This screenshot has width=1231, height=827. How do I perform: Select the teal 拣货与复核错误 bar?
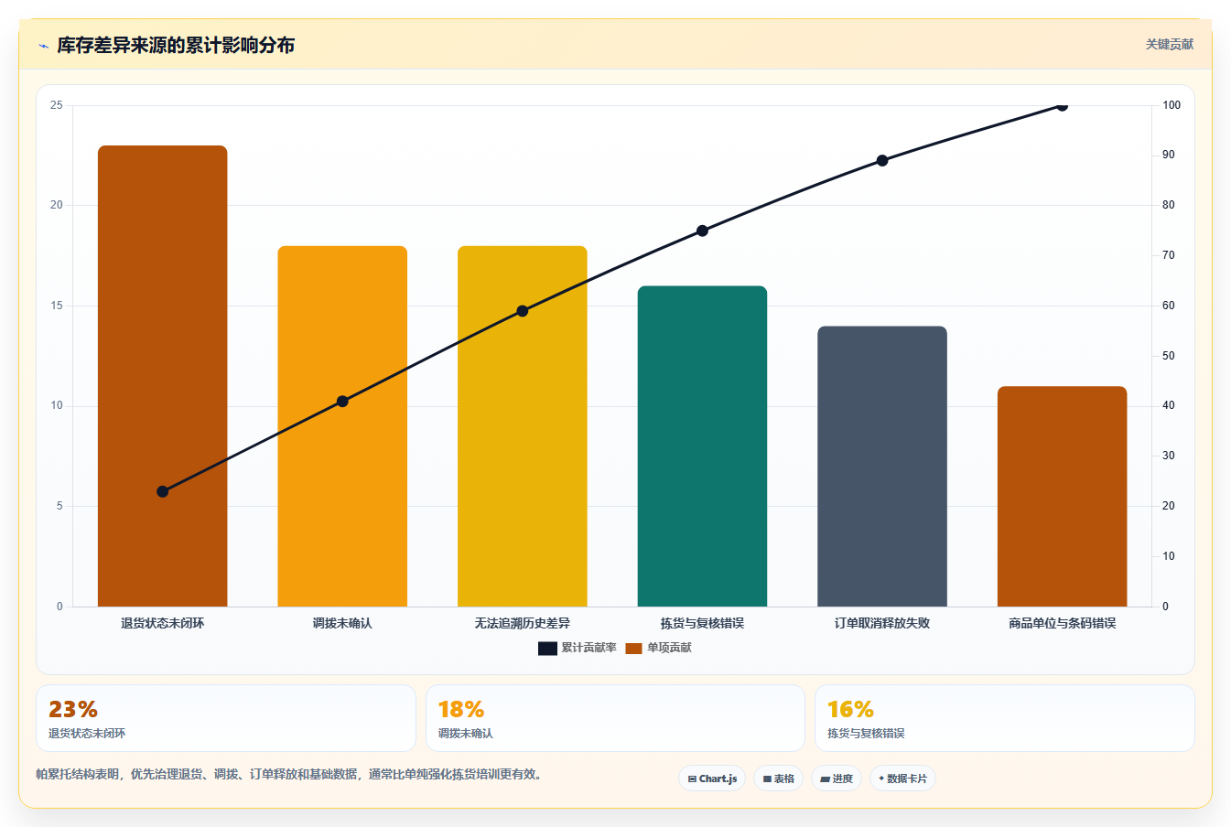[x=702, y=446]
